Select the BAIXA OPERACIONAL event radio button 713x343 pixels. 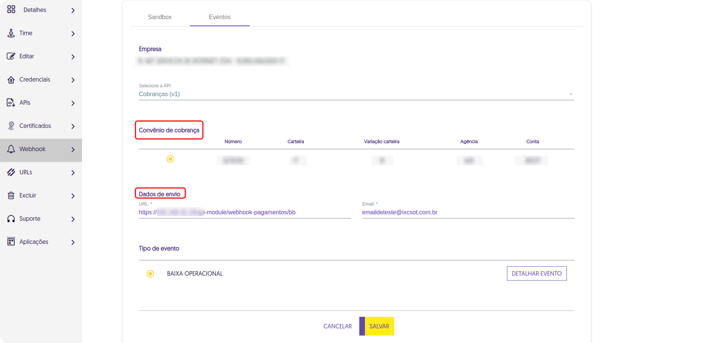pos(150,274)
